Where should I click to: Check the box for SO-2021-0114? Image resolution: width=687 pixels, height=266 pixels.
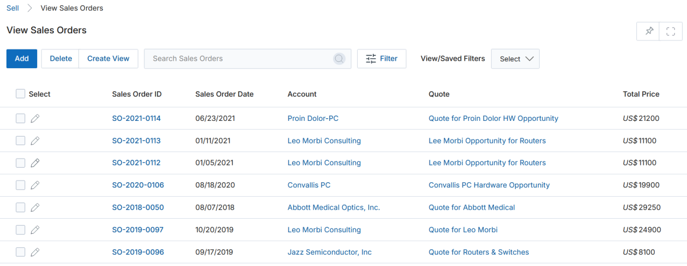click(20, 118)
